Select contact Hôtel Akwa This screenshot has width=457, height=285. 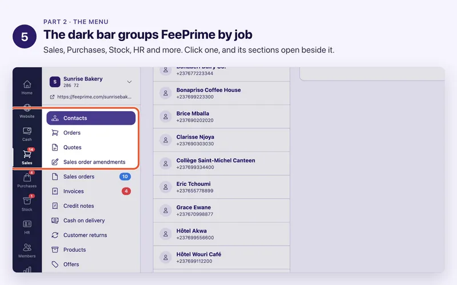coord(222,234)
